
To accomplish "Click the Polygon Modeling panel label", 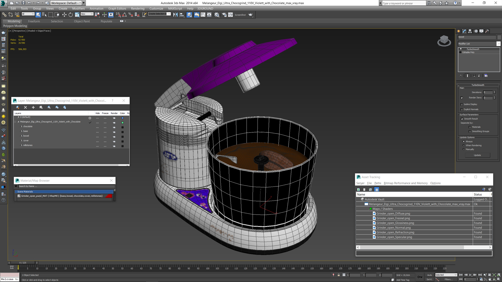I will click(x=15, y=26).
